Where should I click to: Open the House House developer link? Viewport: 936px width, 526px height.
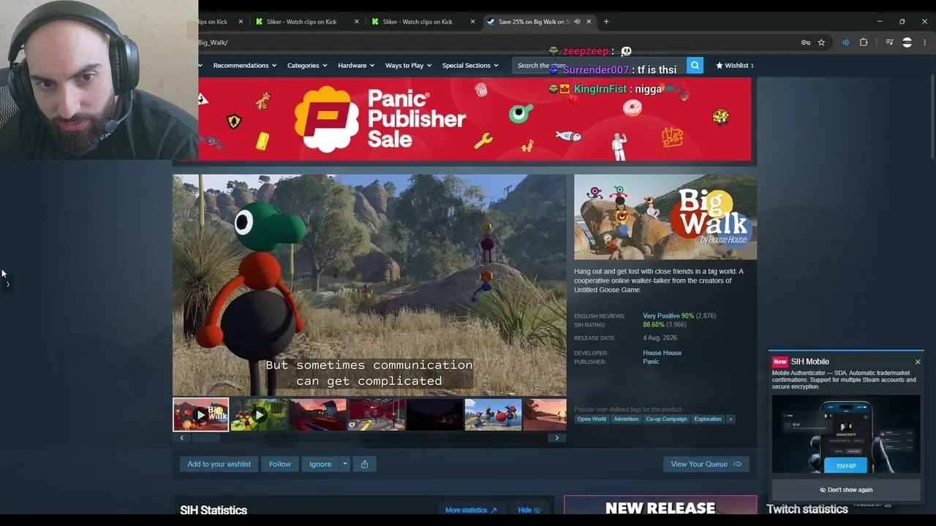tap(662, 353)
